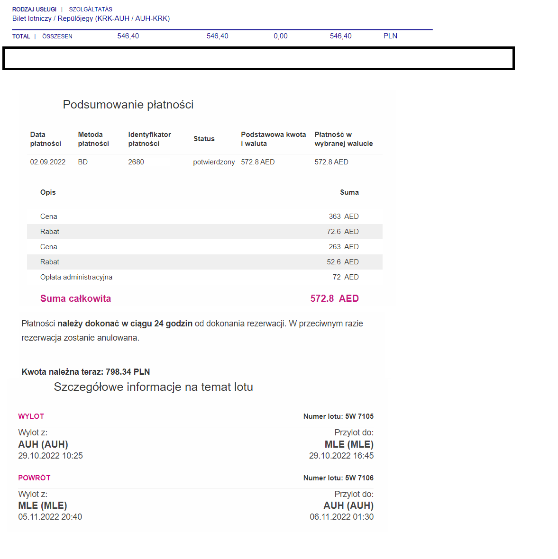Click the Podsumowanie płatności heading
This screenshot has width=558, height=559.
[128, 104]
